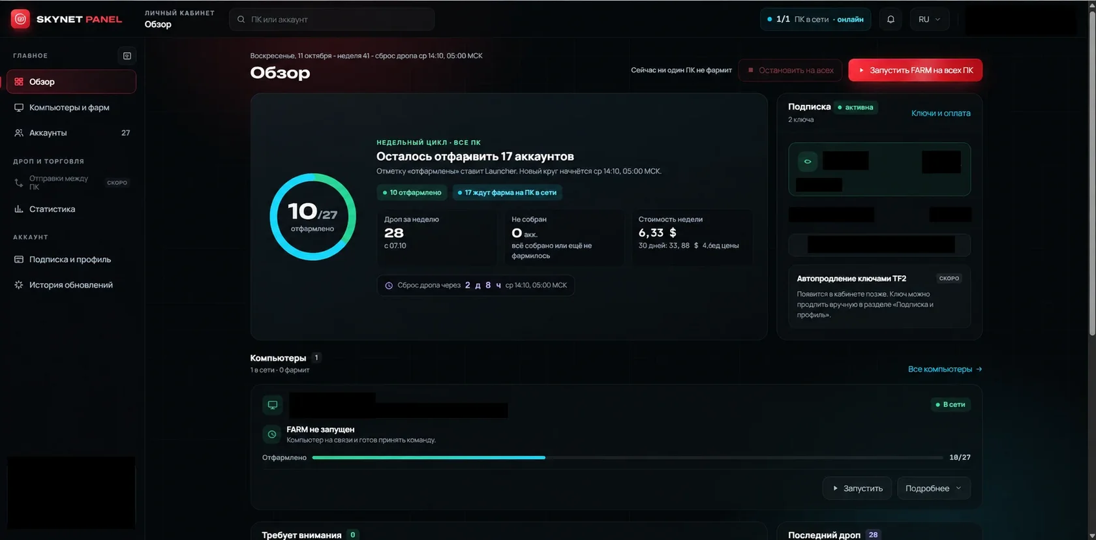
Task: Click the Не собран stat card
Action: (x=564, y=237)
